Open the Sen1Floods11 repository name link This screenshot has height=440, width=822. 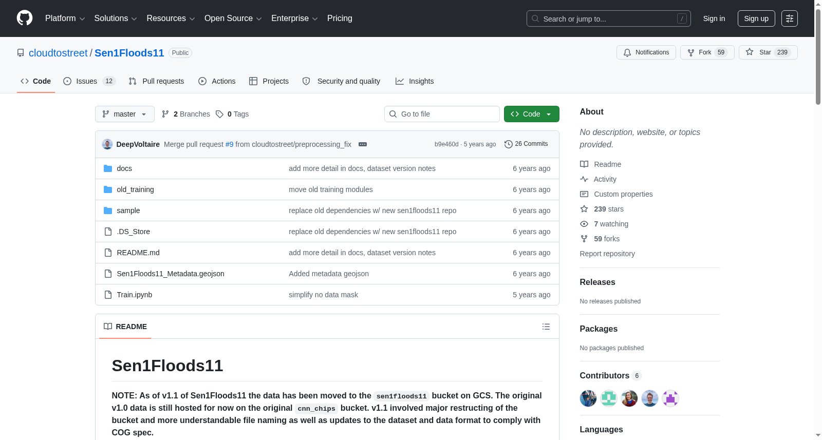pos(129,53)
